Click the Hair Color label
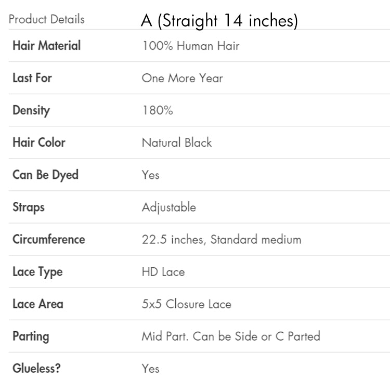Image resolution: width=390 pixels, height=390 pixels. click(x=39, y=142)
